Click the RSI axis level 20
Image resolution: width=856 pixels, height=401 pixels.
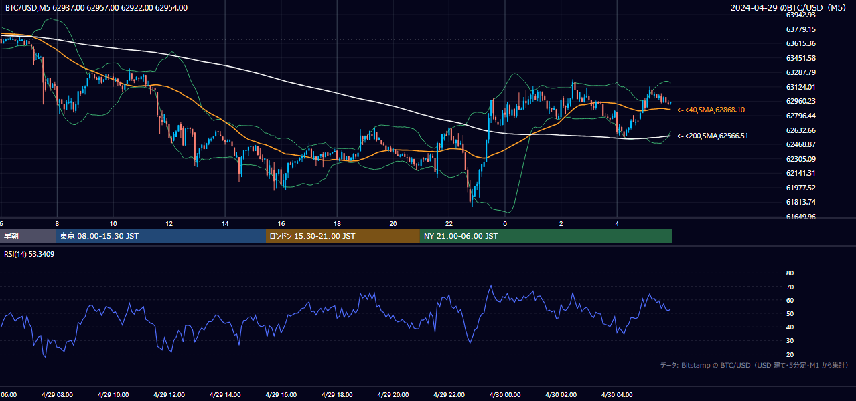coord(790,354)
